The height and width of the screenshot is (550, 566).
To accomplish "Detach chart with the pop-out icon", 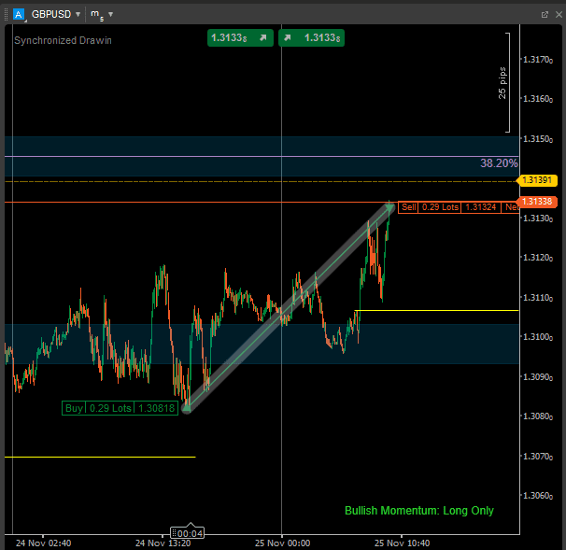I will [545, 14].
